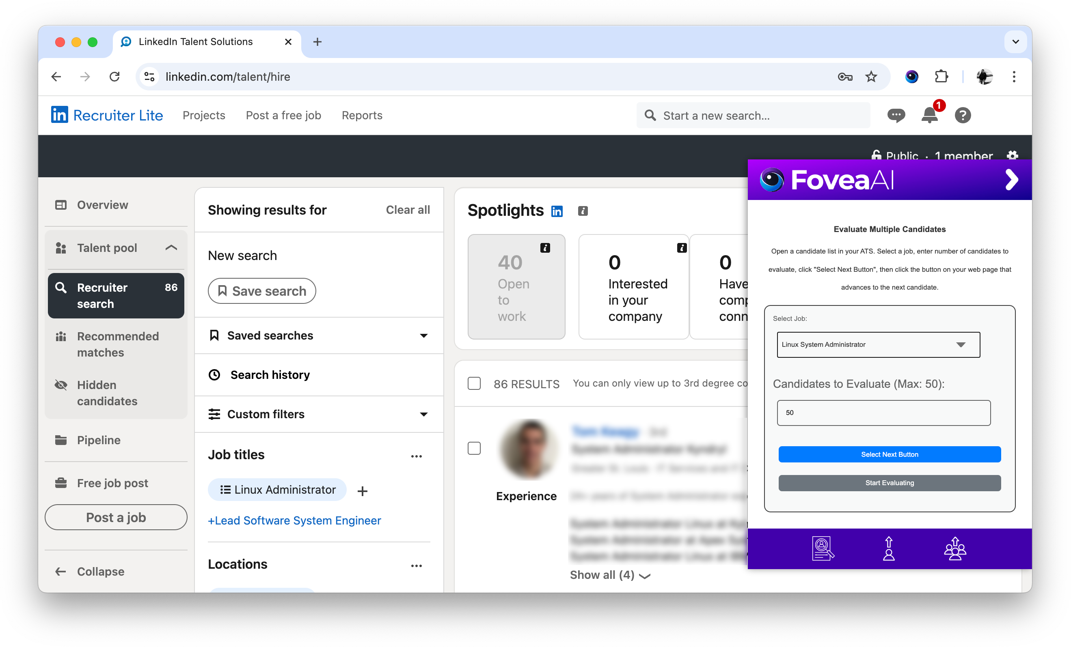
Task: Open FoveaAI multiple candidates group icon
Action: (x=955, y=548)
